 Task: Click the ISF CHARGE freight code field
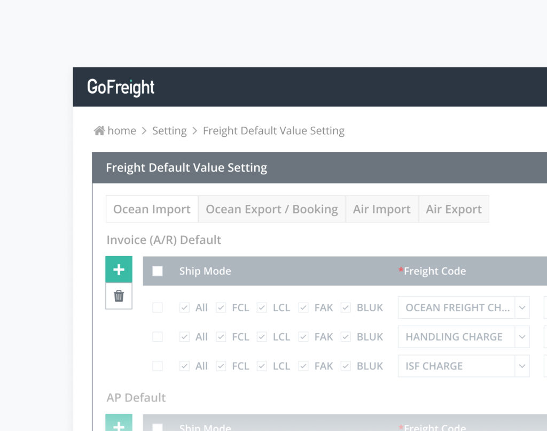(x=456, y=366)
